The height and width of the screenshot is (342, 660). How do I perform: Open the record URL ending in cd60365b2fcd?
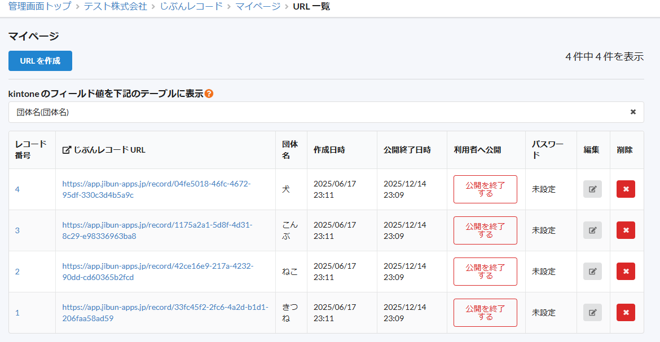point(158,272)
